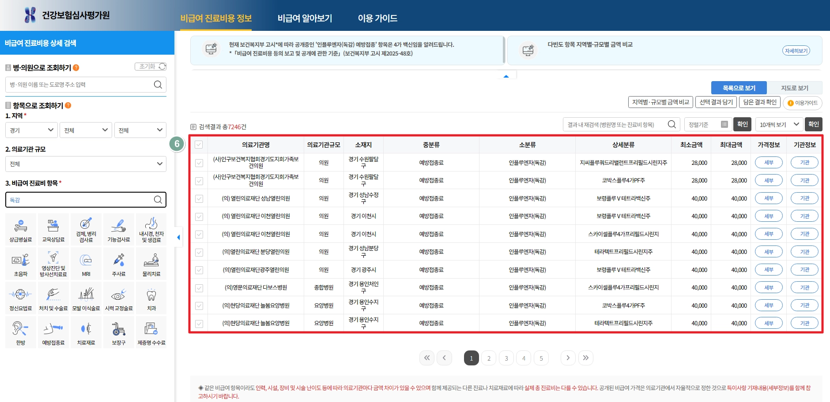Switch to the 비급여 알아보기 tab
This screenshot has height=402, width=830.
point(306,18)
